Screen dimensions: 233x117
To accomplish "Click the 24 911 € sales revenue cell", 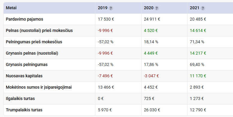I will [x=152, y=19].
